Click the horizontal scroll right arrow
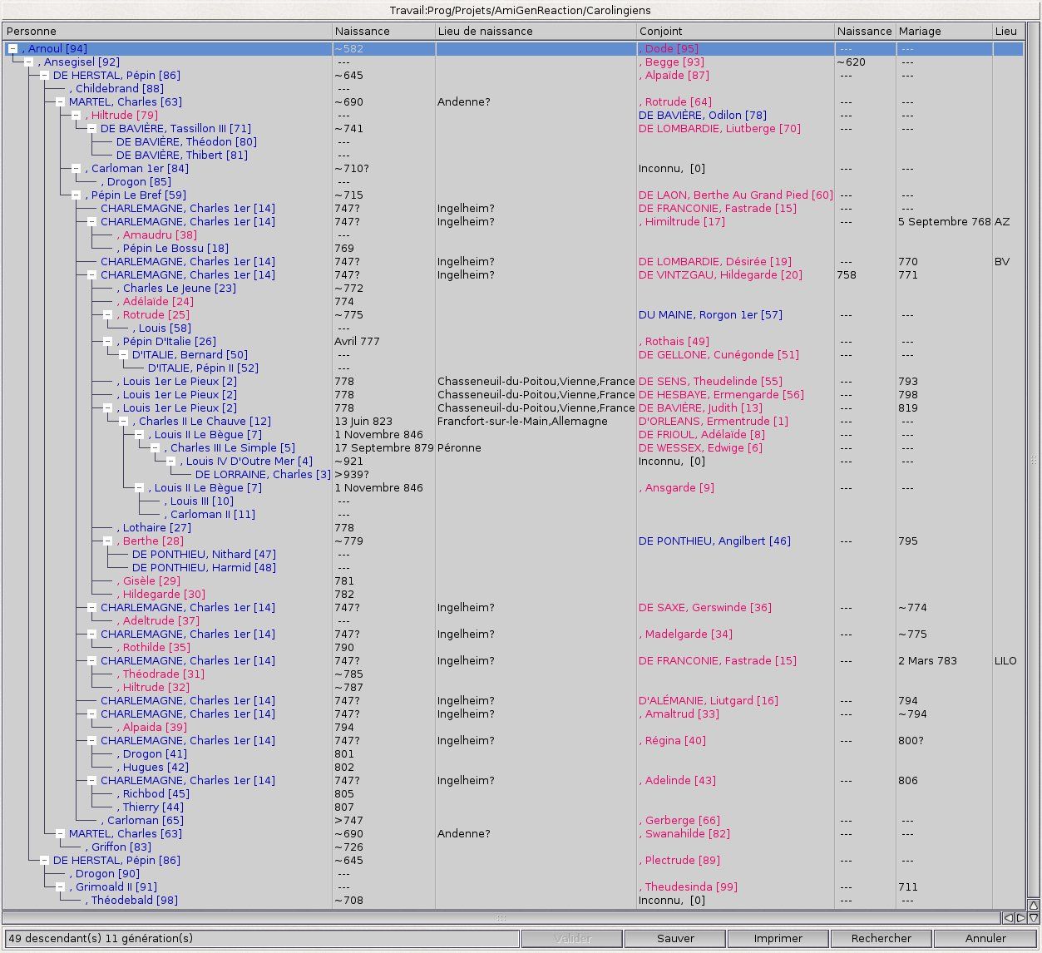Image resolution: width=1042 pixels, height=953 pixels. (x=1020, y=918)
